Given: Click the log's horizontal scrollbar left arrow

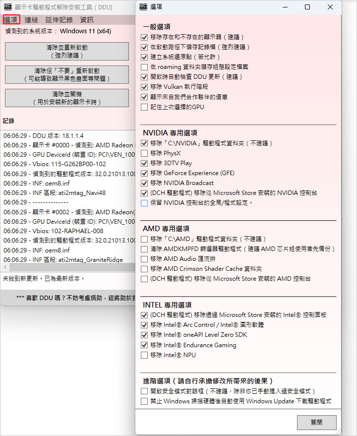Looking at the screenshot, I should click(5, 267).
